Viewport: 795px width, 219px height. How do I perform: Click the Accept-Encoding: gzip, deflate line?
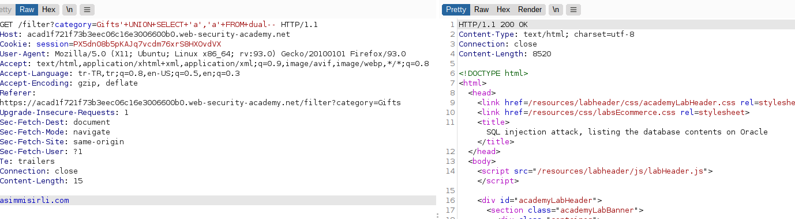click(x=69, y=83)
